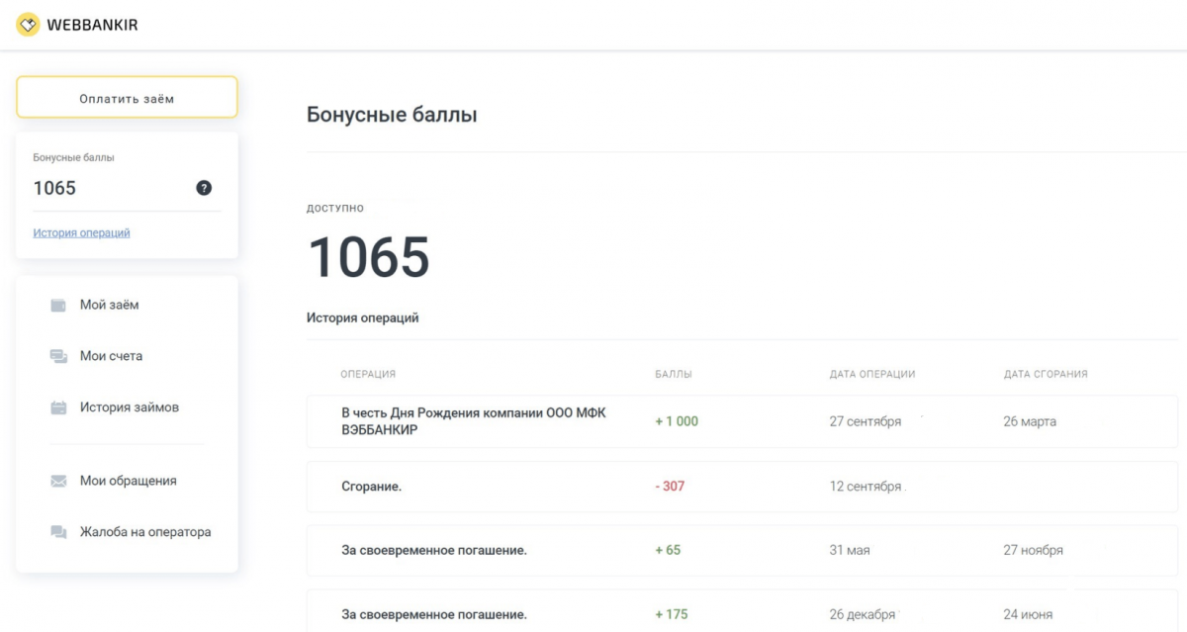Select Жалоба на оператора menu entry
Viewport: 1187px width, 632px height.
[x=144, y=532]
